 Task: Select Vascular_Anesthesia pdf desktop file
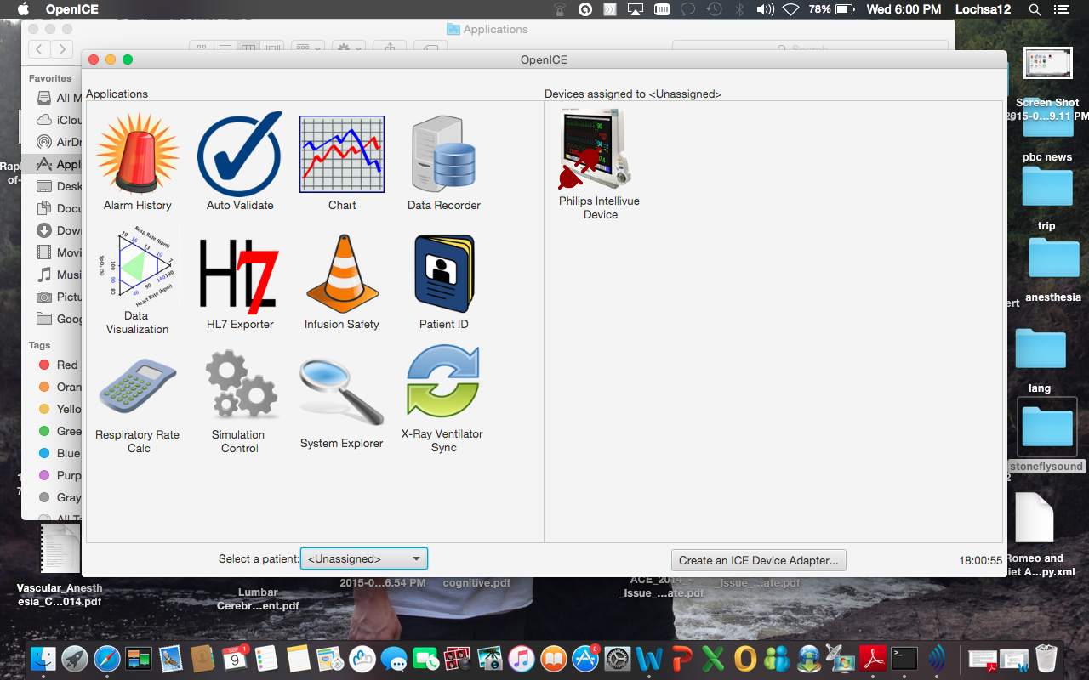click(60, 564)
